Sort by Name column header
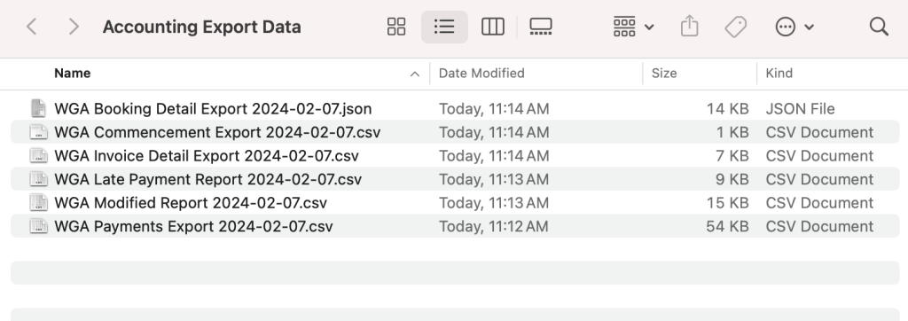908x321 pixels. [73, 73]
